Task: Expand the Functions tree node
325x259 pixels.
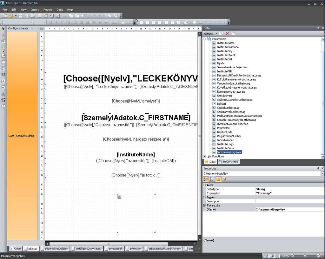Action: coord(205,156)
